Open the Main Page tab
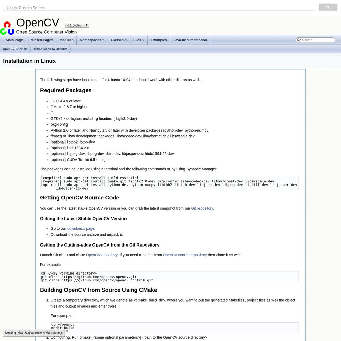Image resolution: width=341 pixels, height=341 pixels. (x=14, y=40)
